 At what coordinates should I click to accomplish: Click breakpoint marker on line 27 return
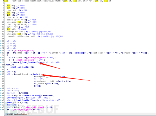click(x=0, y=62)
